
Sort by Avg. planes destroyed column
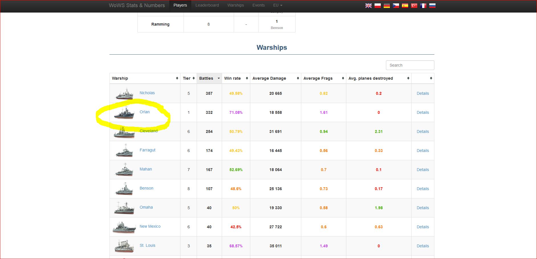pyautogui.click(x=379, y=78)
